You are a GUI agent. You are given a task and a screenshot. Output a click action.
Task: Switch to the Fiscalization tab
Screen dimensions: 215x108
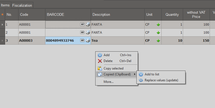(x=22, y=5)
